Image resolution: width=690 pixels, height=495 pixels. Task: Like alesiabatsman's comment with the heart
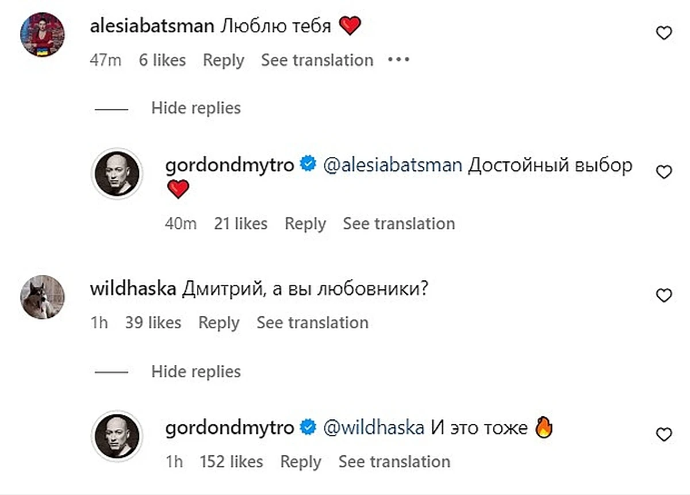[664, 33]
